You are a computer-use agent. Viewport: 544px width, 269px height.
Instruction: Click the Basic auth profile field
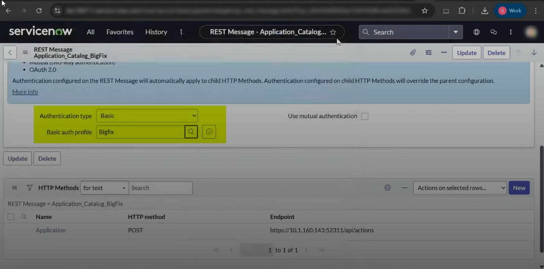tap(140, 132)
